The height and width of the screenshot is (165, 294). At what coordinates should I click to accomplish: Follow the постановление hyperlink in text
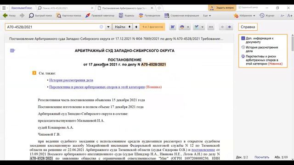pos(203,150)
